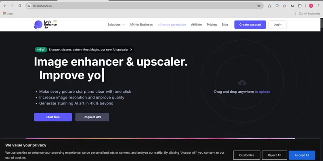This screenshot has height=161, width=323.
Task: Click the recycle-style extension icon
Action: tap(269, 6)
